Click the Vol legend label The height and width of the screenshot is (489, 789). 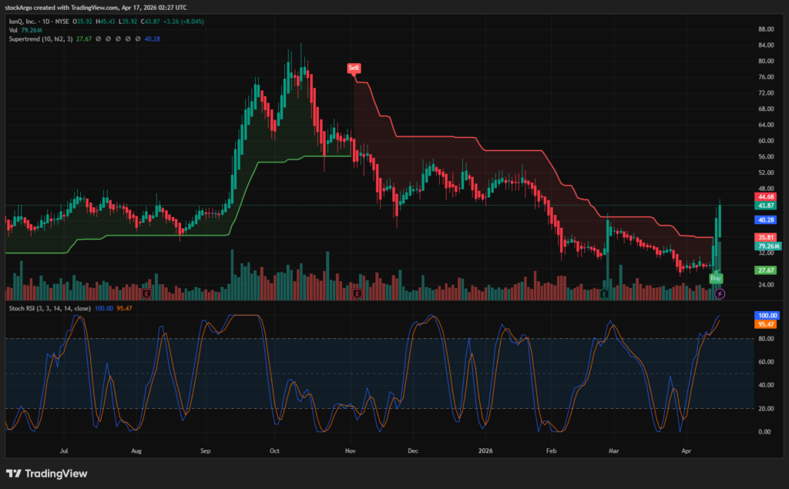pyautogui.click(x=13, y=29)
